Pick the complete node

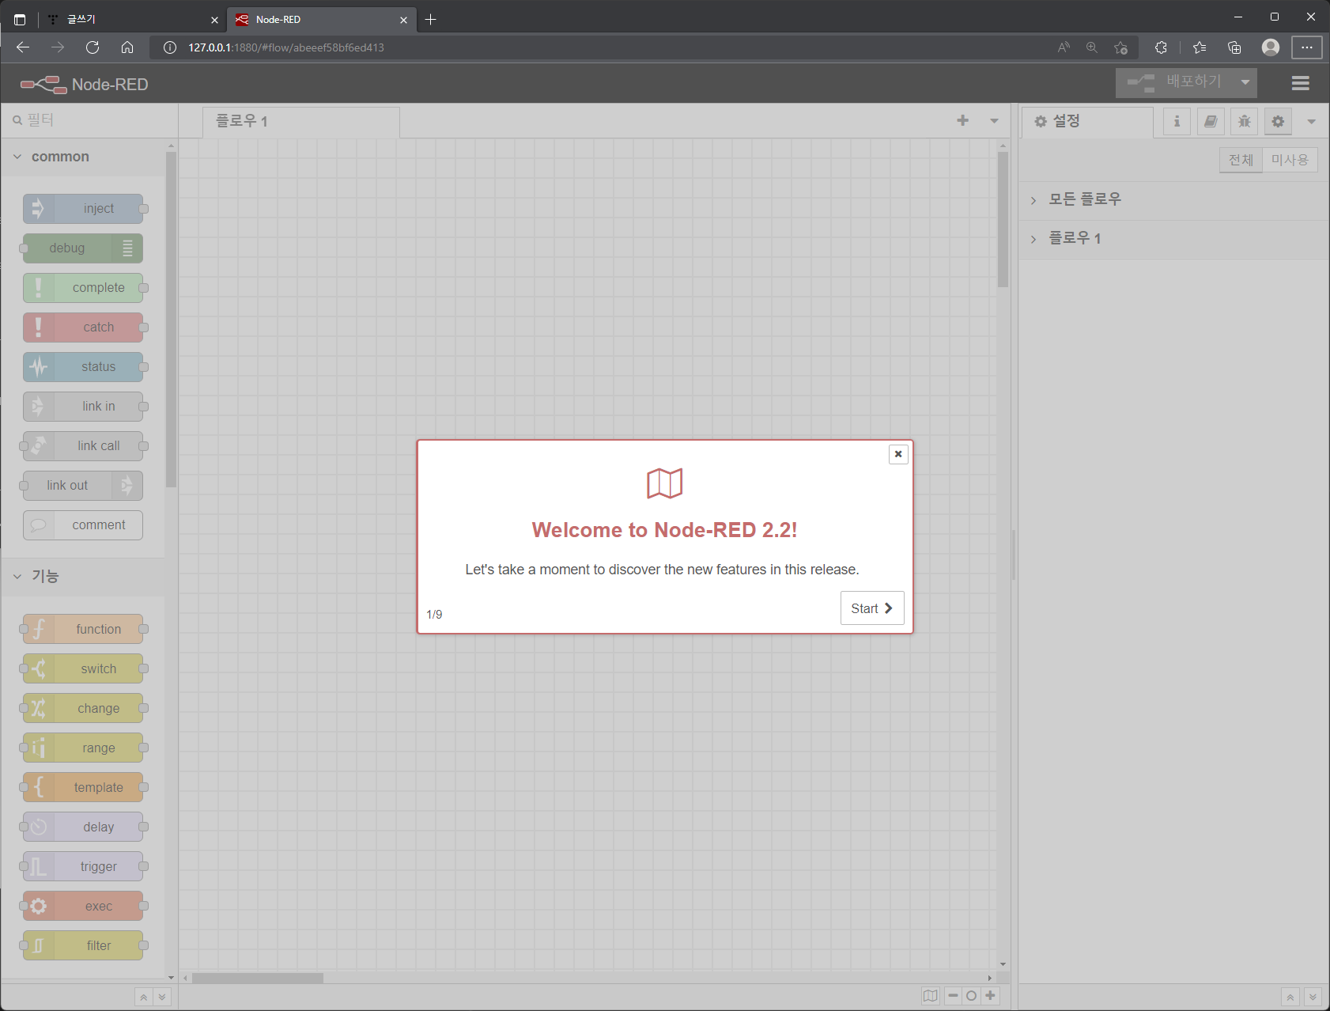pos(83,288)
